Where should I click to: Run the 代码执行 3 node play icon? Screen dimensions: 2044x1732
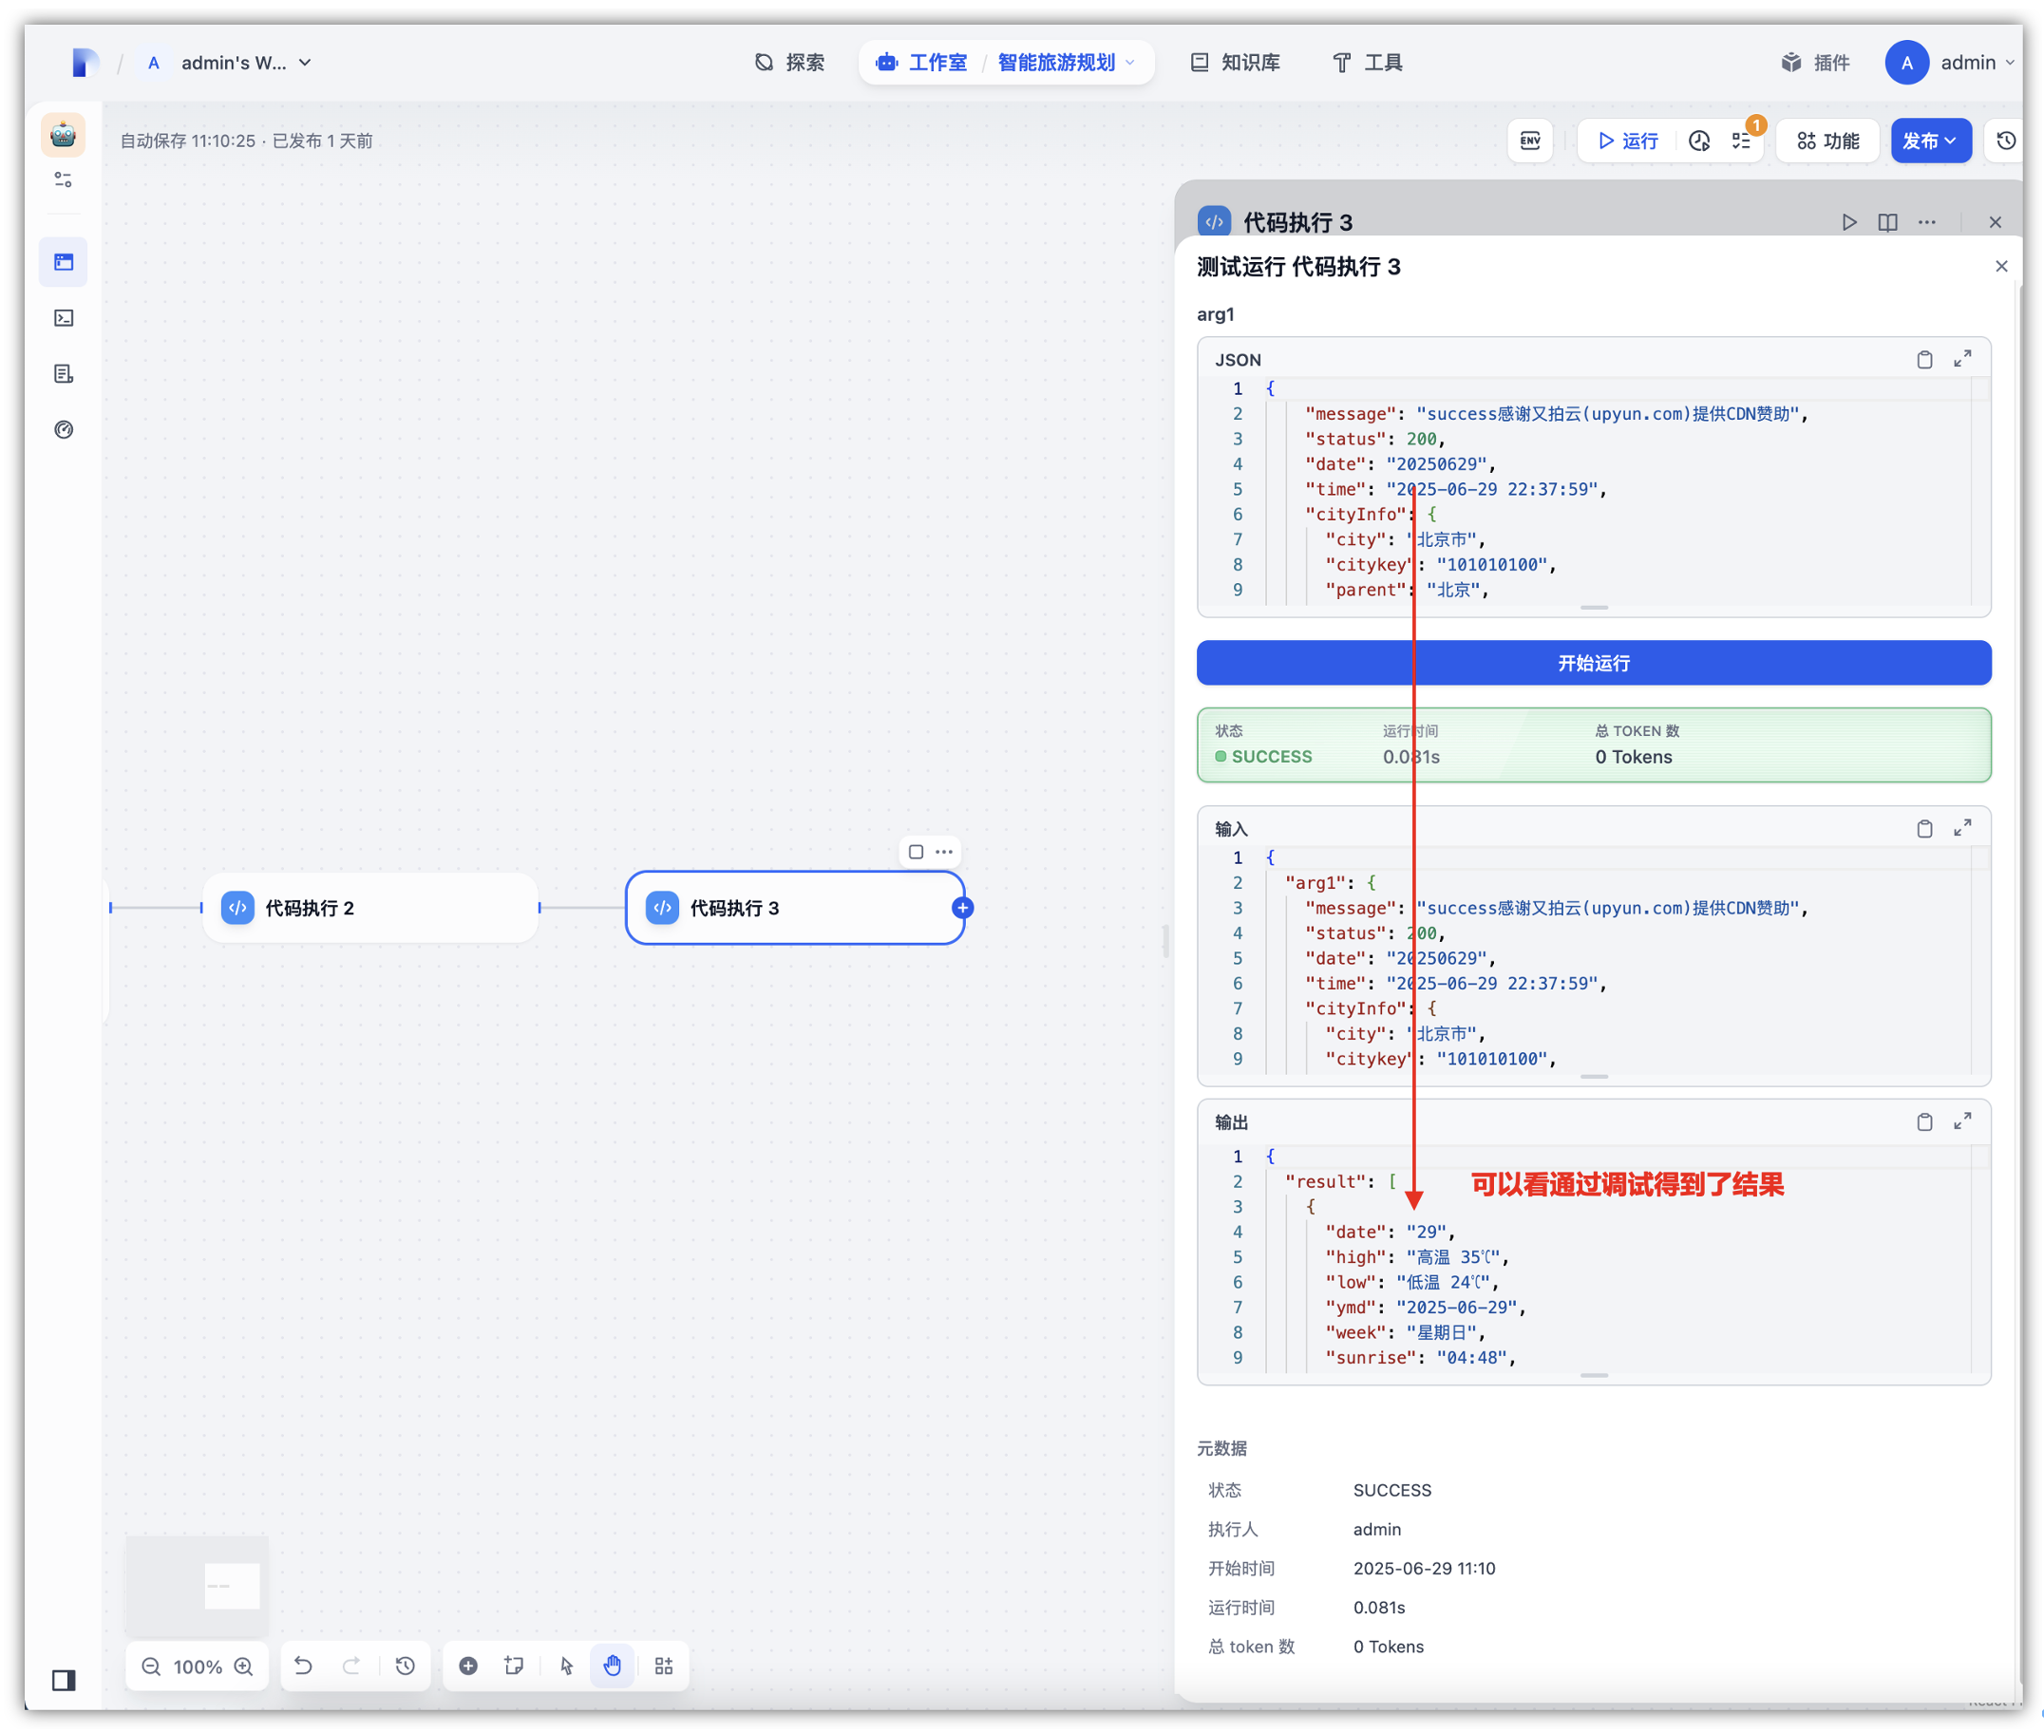(1848, 222)
